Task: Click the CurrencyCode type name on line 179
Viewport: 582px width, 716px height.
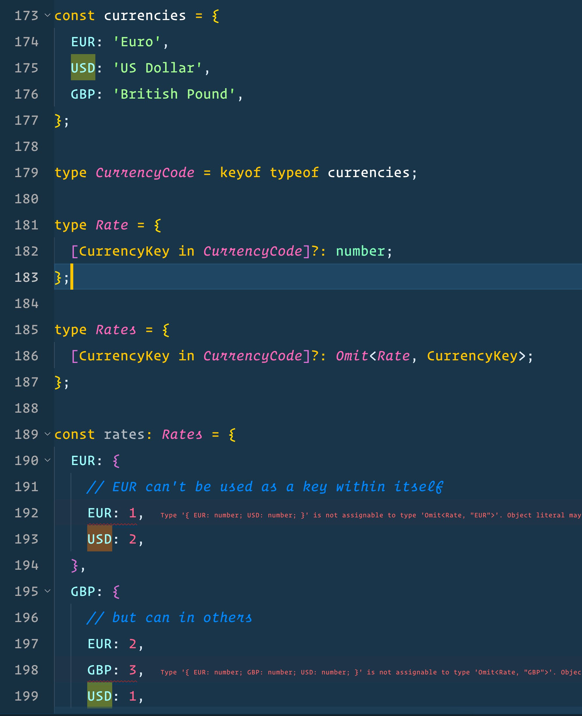Action: 145,173
